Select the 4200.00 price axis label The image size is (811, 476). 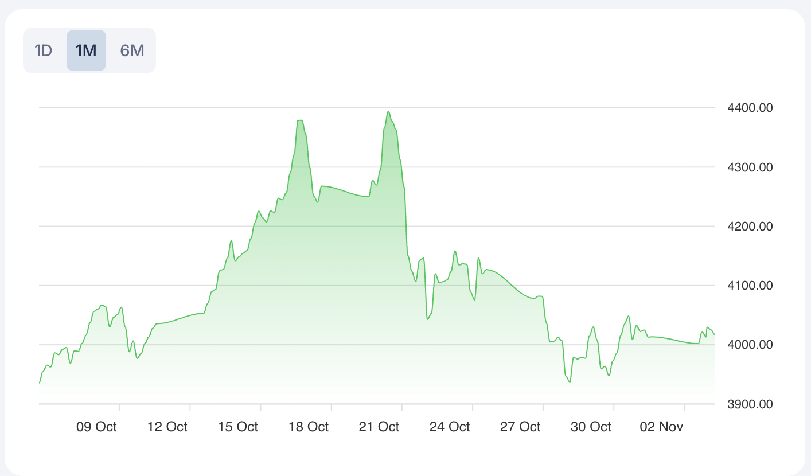click(749, 227)
